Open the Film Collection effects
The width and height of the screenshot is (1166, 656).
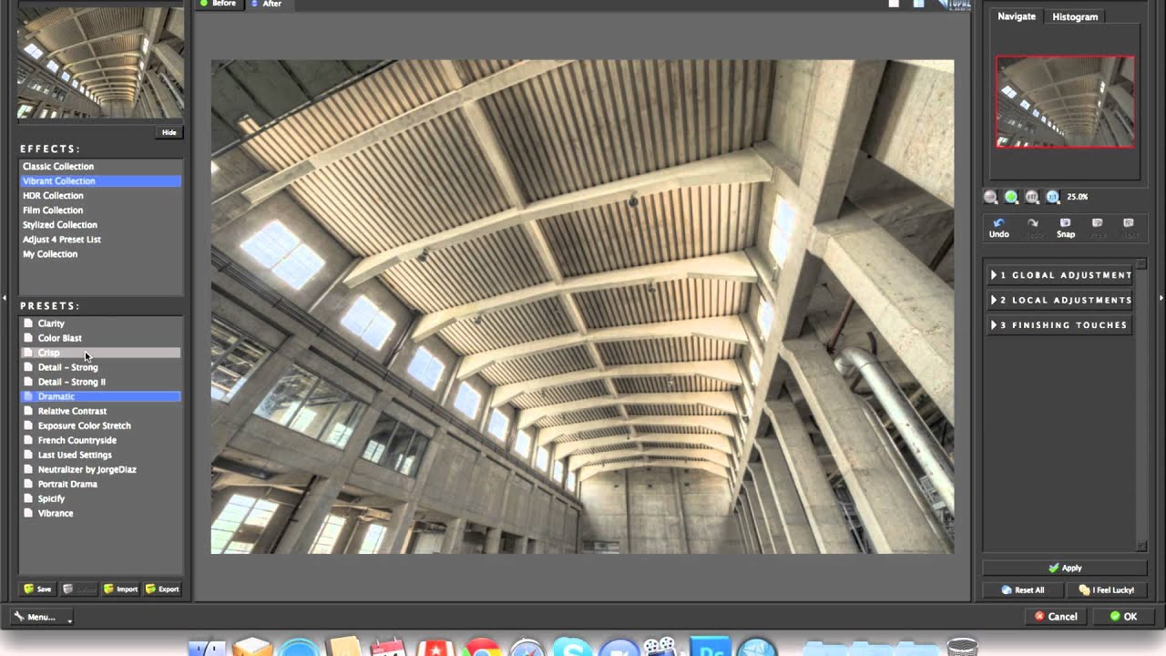coord(101,210)
